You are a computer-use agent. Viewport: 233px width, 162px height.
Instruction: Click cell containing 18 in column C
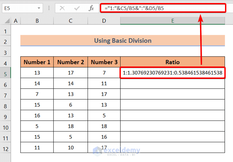tap(71, 126)
